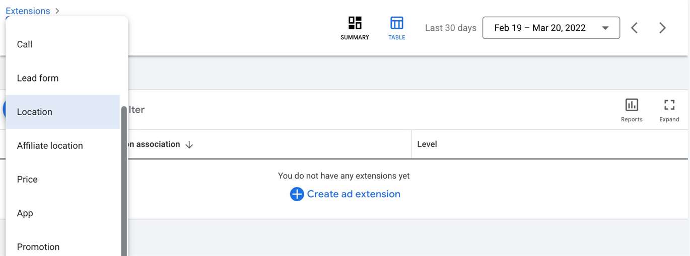
Task: Switch to Table view icon
Action: [397, 23]
